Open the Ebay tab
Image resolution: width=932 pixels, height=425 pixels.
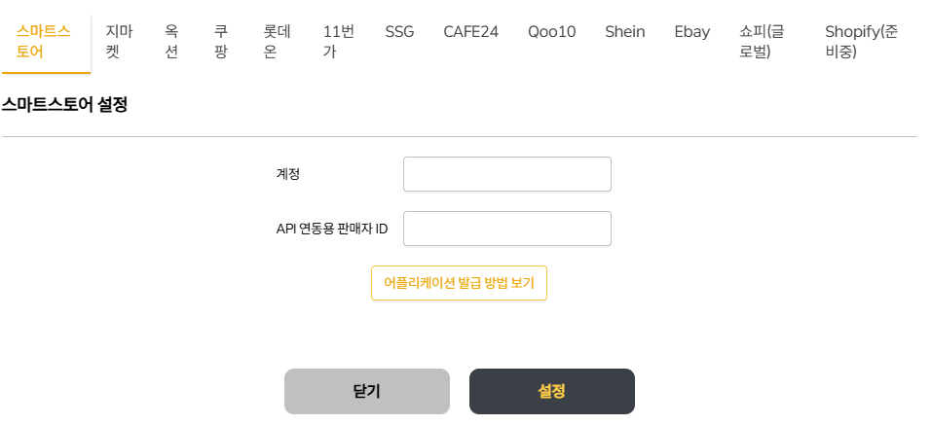pos(691,32)
